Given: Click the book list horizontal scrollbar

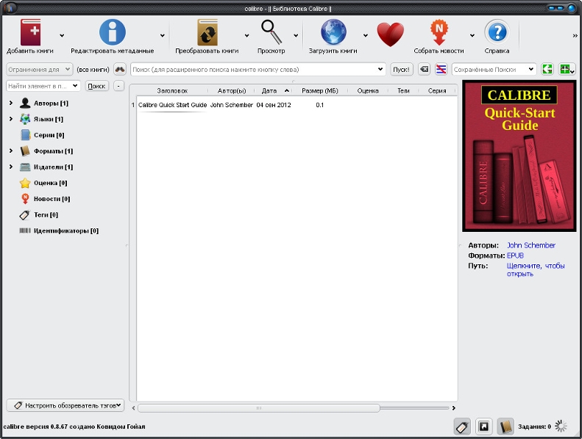Looking at the screenshot, I should (259, 408).
